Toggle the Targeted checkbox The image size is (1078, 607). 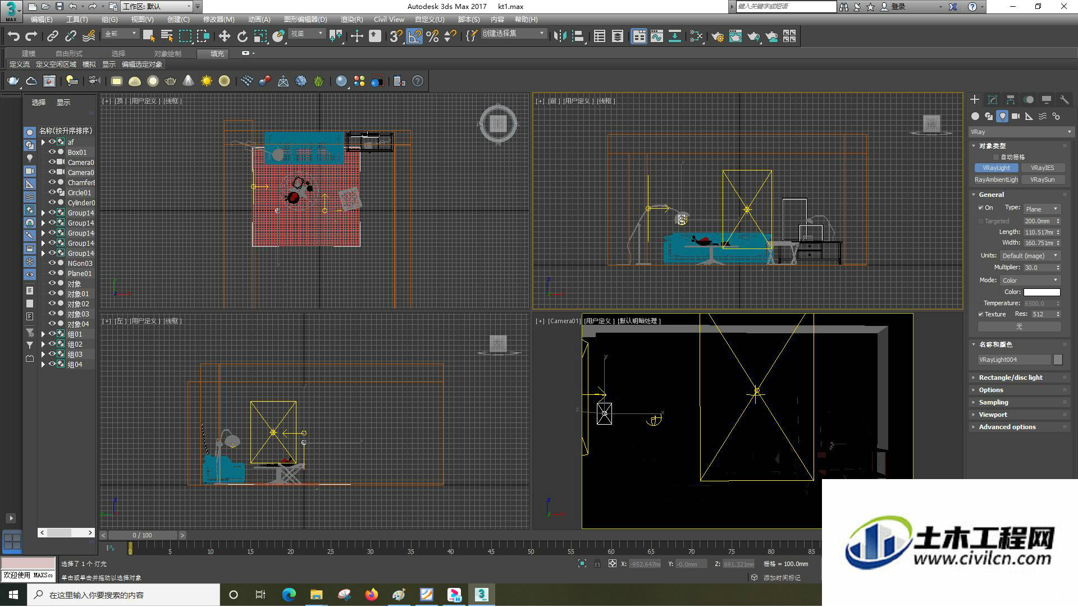(981, 221)
